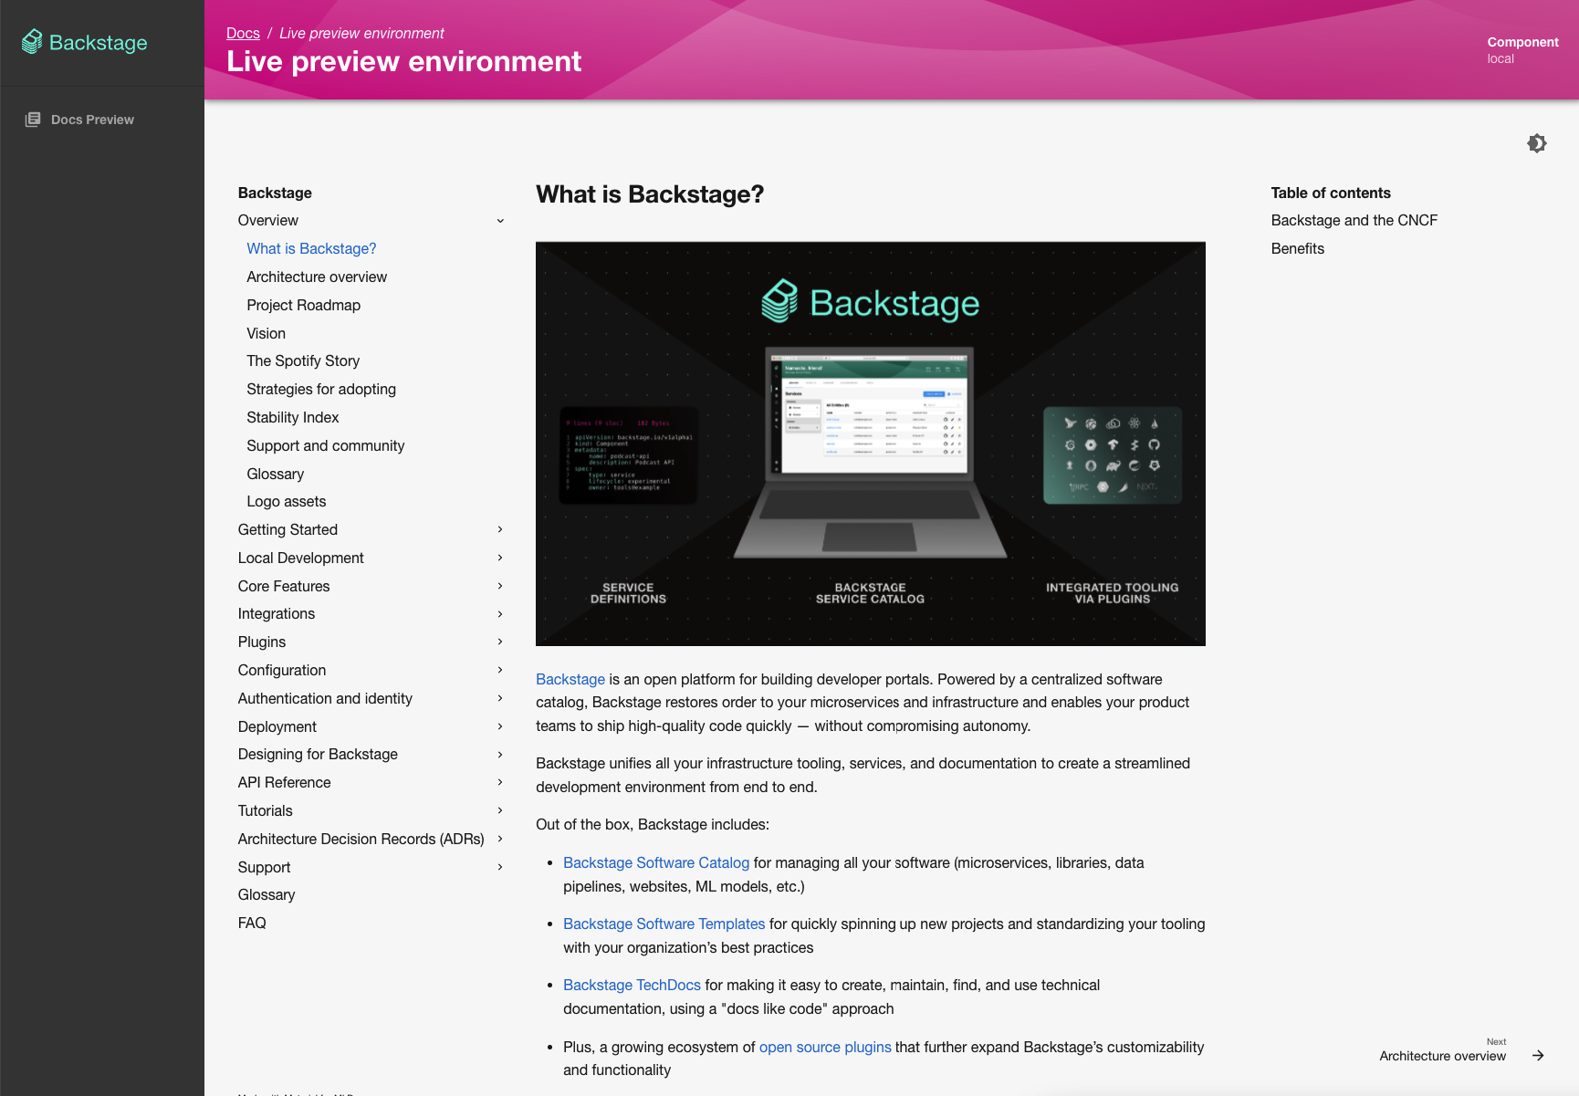Open Glossary under Overview
The height and width of the screenshot is (1096, 1579).
click(275, 475)
